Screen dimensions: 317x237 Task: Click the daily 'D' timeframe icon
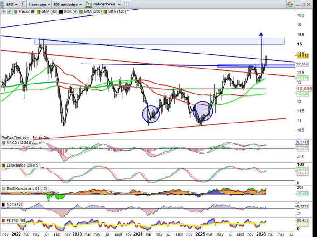click(x=23, y=4)
